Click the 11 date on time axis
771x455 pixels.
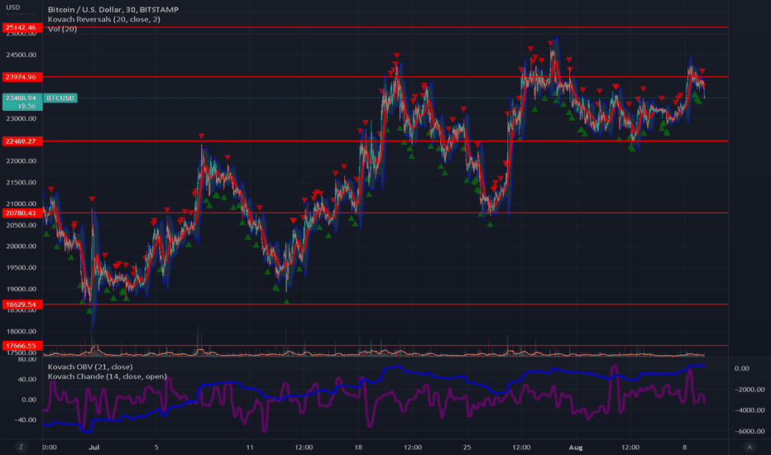250,447
